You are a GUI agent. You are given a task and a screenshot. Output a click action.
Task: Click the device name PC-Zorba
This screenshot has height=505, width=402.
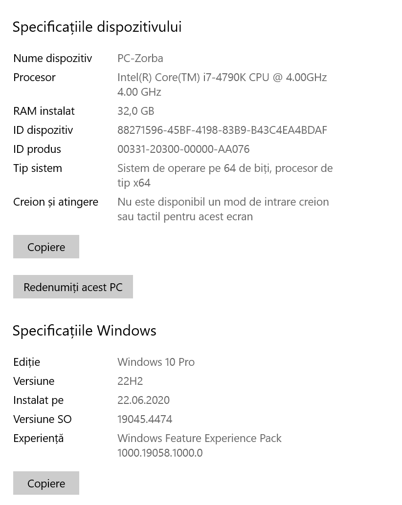pyautogui.click(x=140, y=59)
